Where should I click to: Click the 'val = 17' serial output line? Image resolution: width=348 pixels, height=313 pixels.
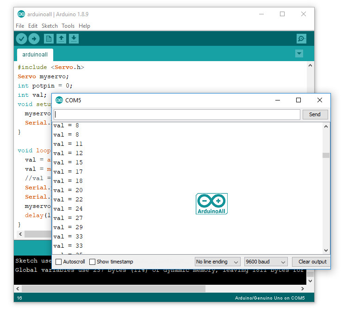tap(68, 172)
